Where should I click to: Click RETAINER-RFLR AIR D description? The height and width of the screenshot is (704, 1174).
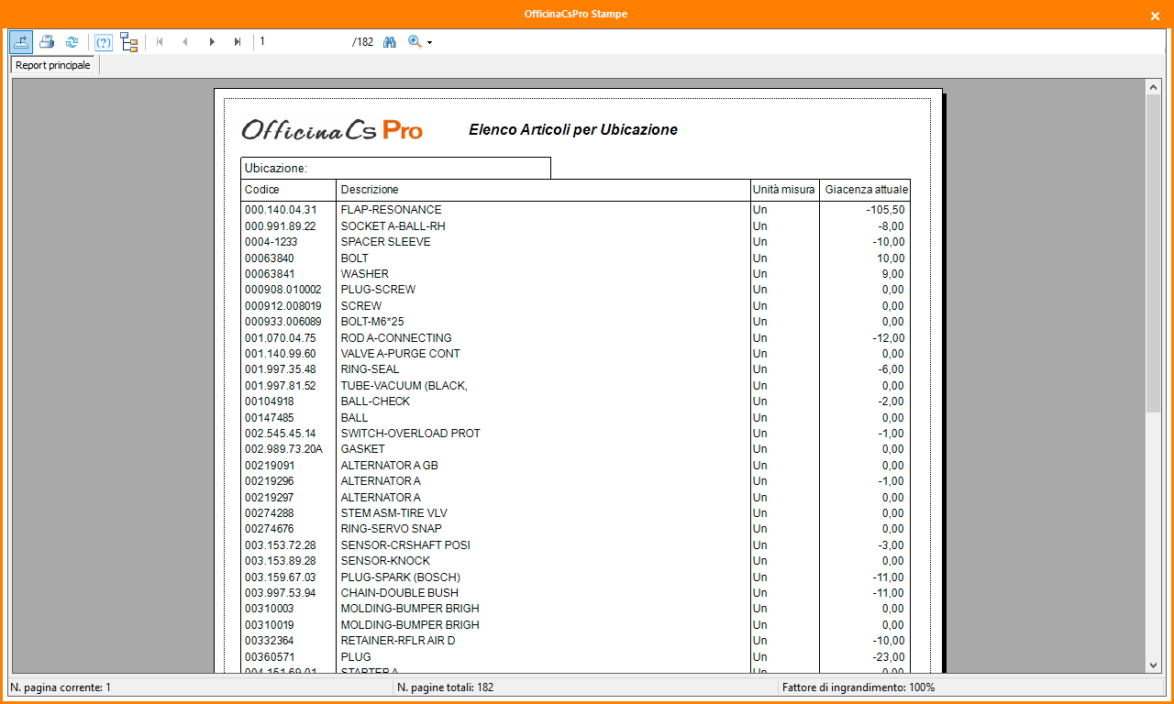click(397, 641)
